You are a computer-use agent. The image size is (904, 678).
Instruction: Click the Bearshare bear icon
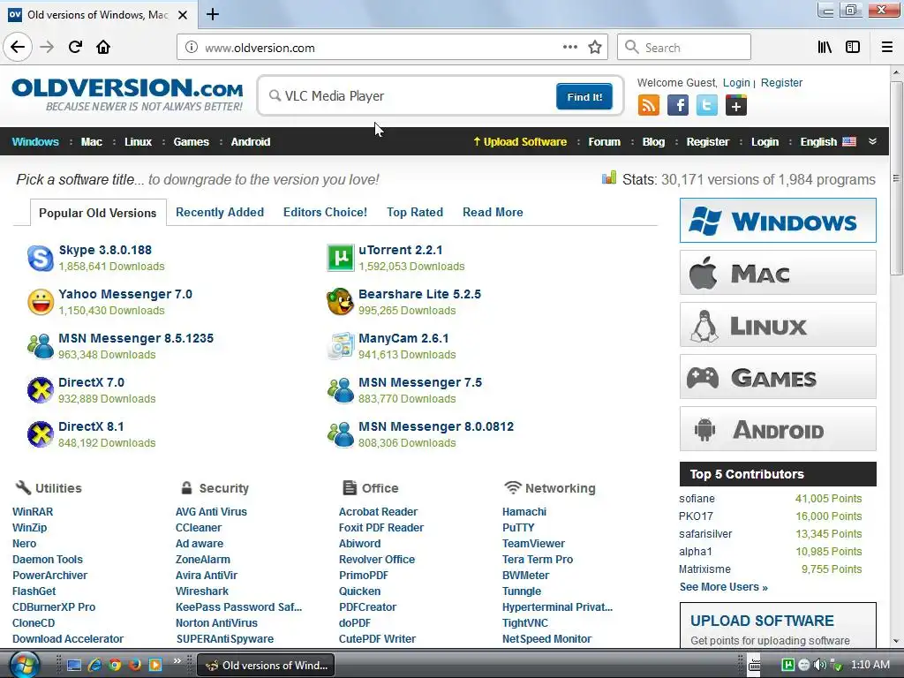point(340,302)
